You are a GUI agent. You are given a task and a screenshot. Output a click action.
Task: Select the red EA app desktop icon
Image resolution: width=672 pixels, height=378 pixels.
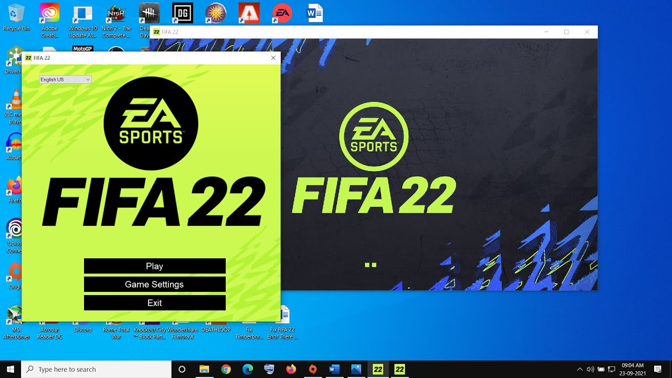[x=282, y=13]
